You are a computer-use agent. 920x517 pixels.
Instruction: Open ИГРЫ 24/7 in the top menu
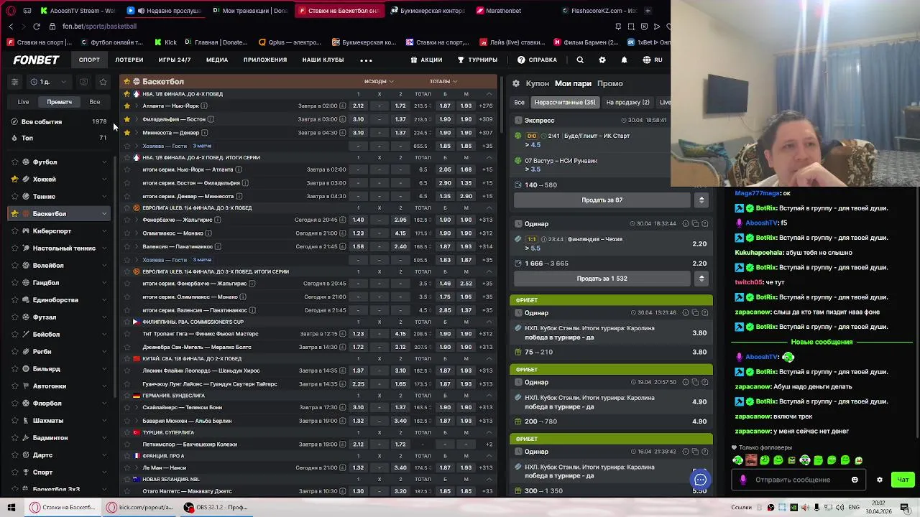click(175, 60)
